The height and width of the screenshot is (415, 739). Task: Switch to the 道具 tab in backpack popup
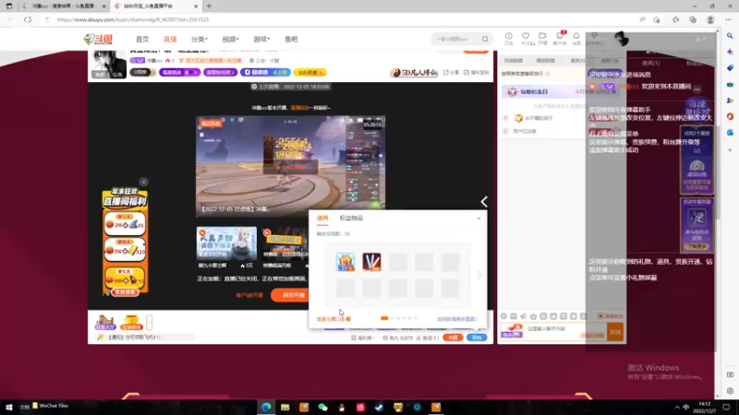click(x=322, y=218)
